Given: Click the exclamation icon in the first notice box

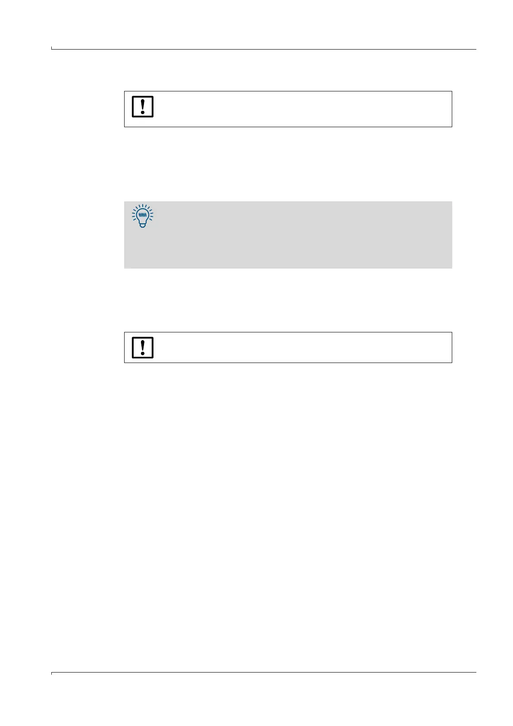Looking at the screenshot, I should click(x=143, y=106).
